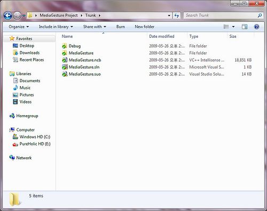Click the PureHolic HD (E:) drive icon

(x=15, y=144)
